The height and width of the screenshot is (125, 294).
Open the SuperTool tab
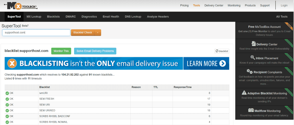14,16
